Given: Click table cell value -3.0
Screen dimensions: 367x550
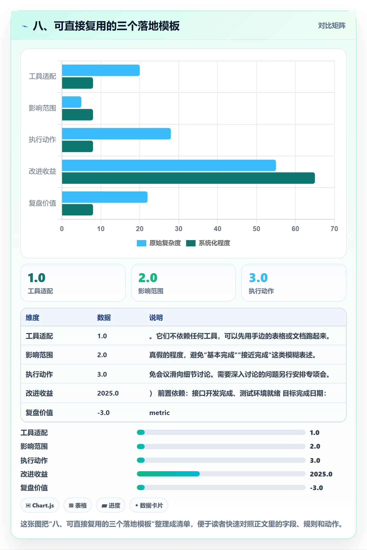Looking at the screenshot, I should point(104,413).
